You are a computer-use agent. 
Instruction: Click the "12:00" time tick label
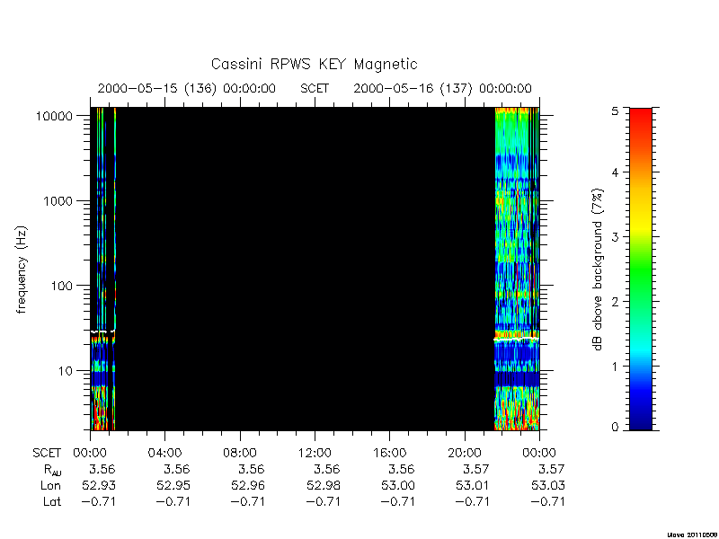point(315,453)
